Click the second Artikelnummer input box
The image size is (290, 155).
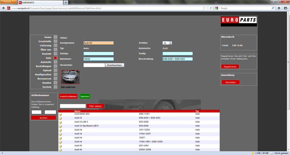50,112
